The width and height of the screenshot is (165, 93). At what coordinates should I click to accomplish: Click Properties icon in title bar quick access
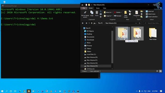(86, 5)
